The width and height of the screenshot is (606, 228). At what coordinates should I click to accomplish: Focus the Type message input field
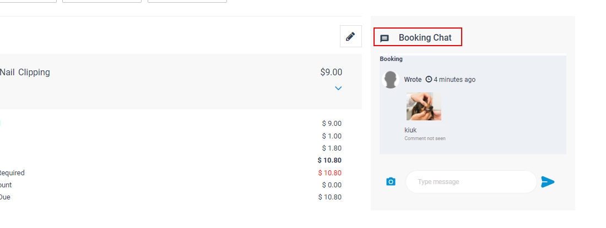[x=470, y=182]
